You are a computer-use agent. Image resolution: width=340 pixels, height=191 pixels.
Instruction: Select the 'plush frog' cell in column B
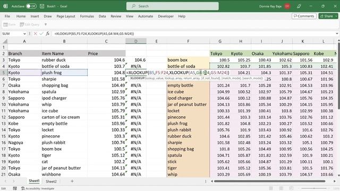[64, 73]
